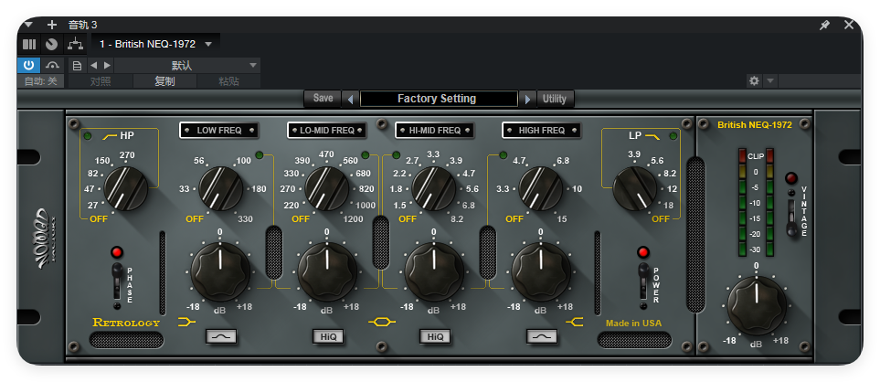Click the HIGH FREQ label plate
This screenshot has width=880, height=382.
tap(542, 130)
